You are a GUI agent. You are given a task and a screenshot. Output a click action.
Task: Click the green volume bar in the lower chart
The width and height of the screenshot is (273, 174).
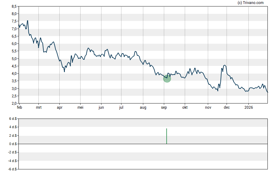[x=167, y=136]
